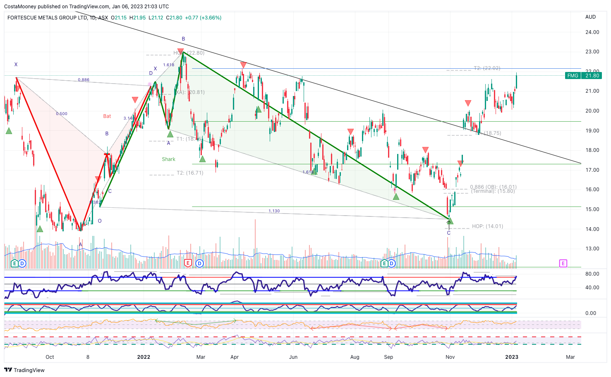The image size is (611, 377).
Task: Click the green up-triangle at low C
Action: (450, 221)
